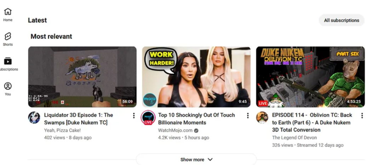This screenshot has height=165, width=376.
Task: Open more options for Liquidator 3D video
Action: pyautogui.click(x=133, y=115)
